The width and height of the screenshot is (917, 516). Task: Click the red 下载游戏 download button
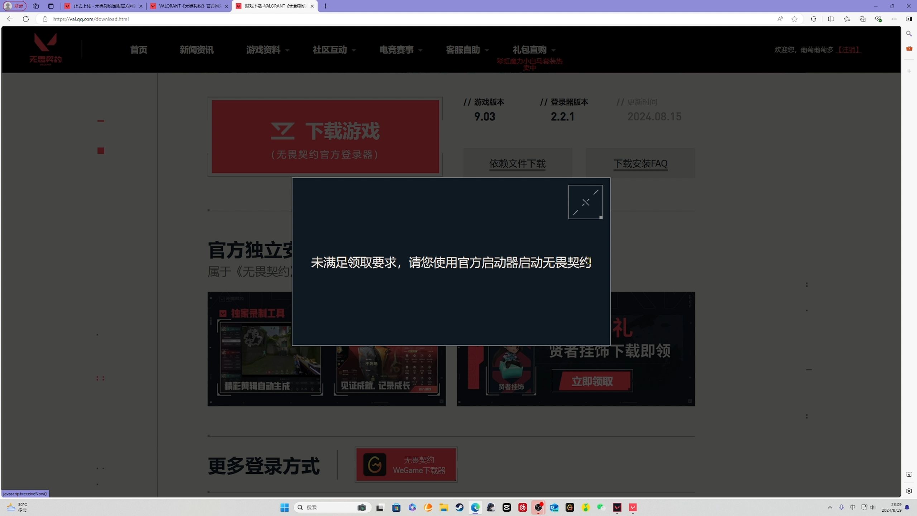click(325, 137)
